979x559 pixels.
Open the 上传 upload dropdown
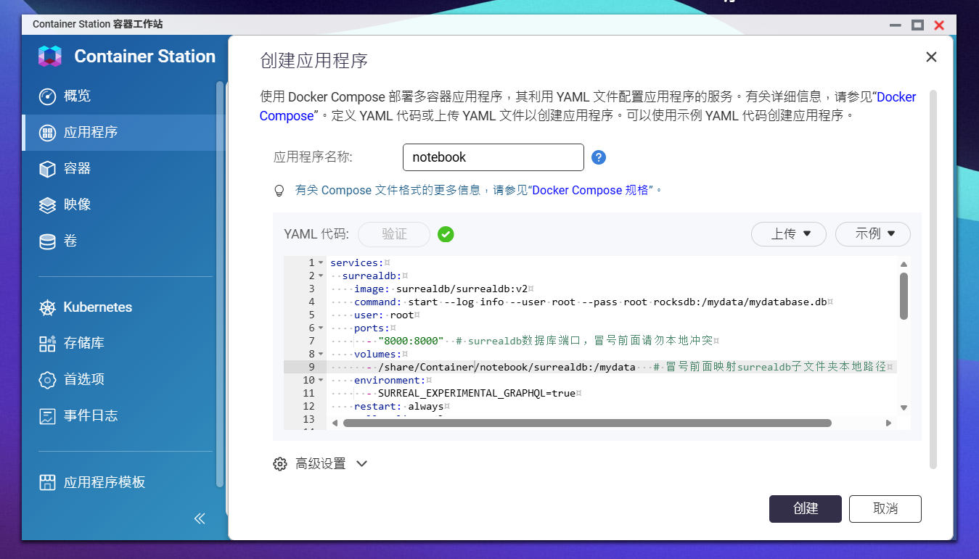coord(789,234)
